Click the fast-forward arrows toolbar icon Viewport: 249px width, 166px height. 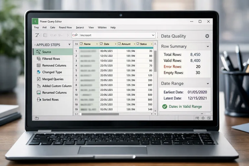(x=60, y=35)
